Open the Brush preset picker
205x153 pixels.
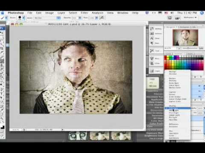23,18
